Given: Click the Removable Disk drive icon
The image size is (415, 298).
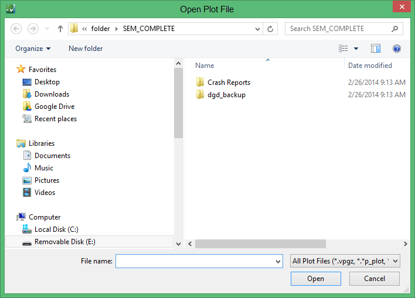Looking at the screenshot, I should (x=27, y=243).
